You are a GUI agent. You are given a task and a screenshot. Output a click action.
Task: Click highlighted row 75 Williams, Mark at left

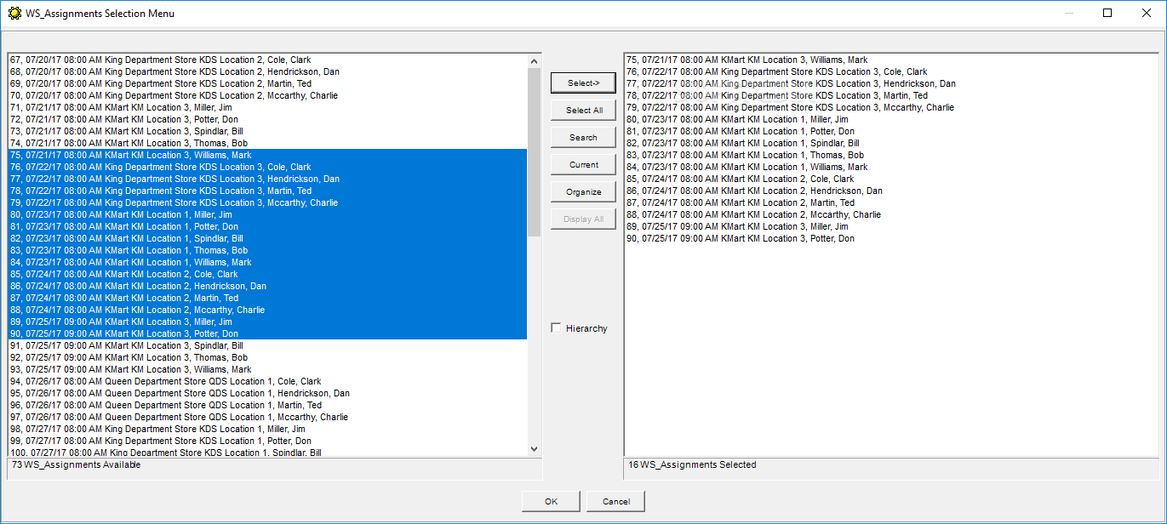(x=267, y=155)
